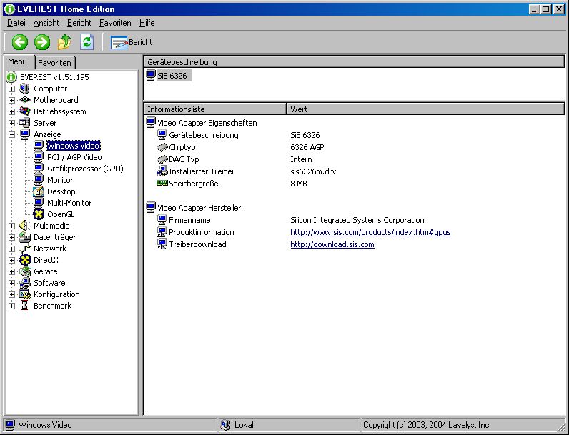This screenshot has width=569, height=435.
Task: Click the Gerätebeschreibung header bar
Action: click(354, 62)
